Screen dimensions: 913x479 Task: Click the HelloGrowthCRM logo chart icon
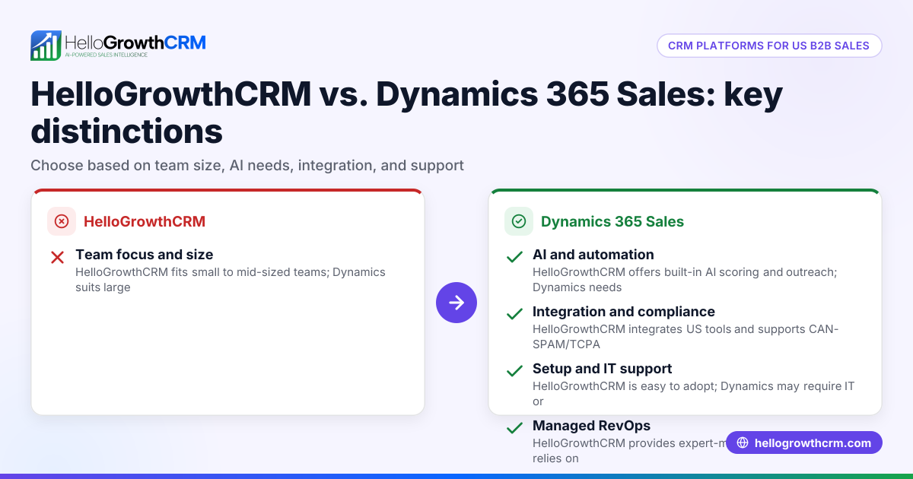(x=46, y=46)
